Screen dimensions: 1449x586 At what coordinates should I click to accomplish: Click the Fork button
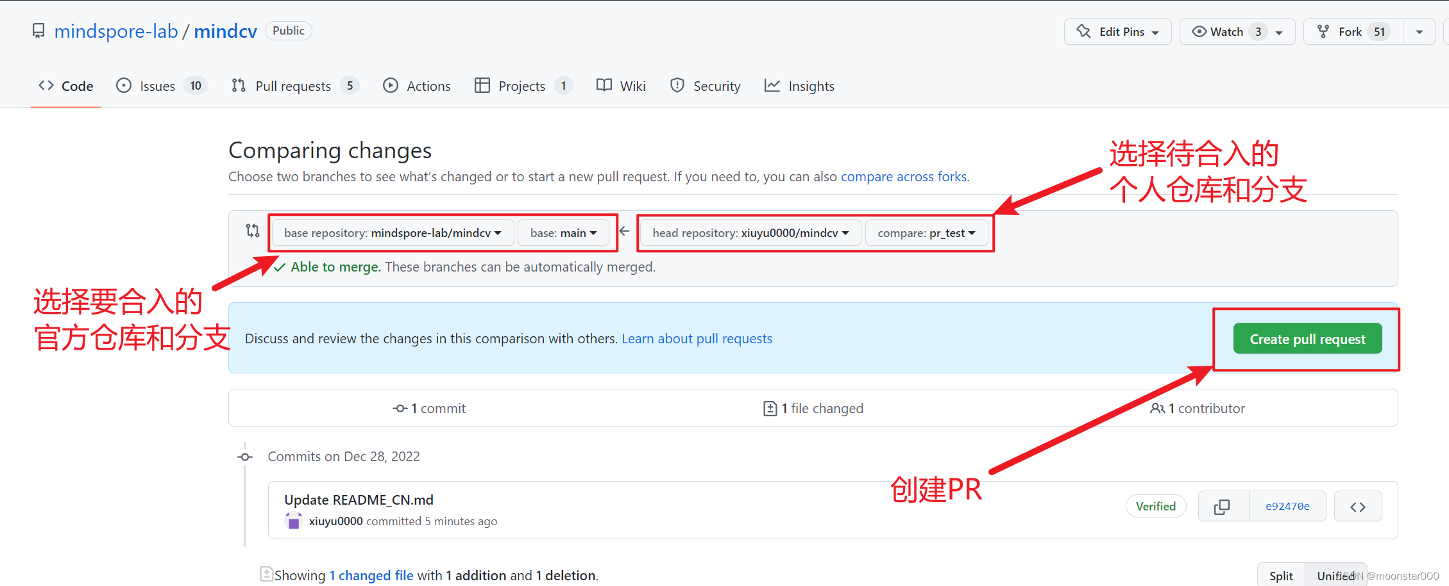point(1353,31)
